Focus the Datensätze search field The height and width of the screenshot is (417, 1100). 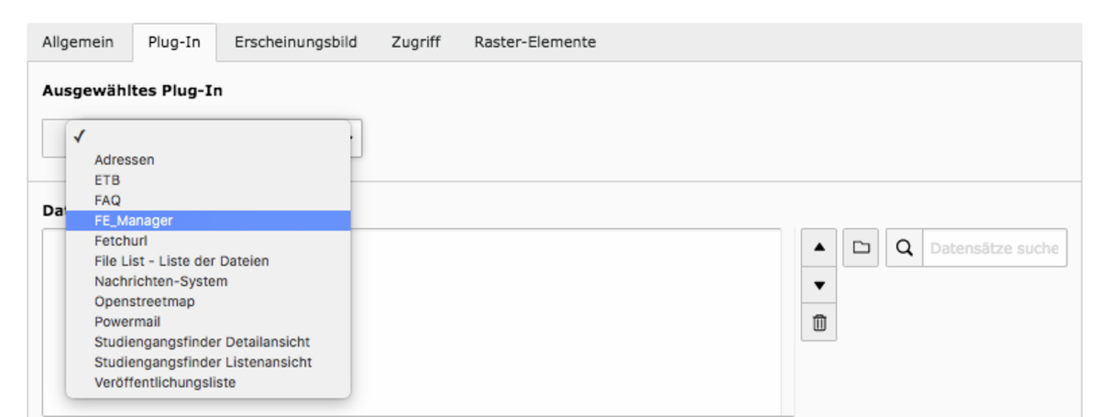pos(995,247)
